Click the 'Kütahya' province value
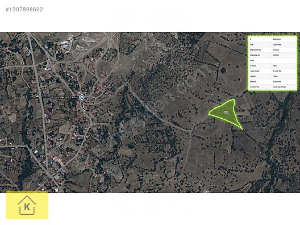This screenshot has width=300, height=225. (x=277, y=39)
